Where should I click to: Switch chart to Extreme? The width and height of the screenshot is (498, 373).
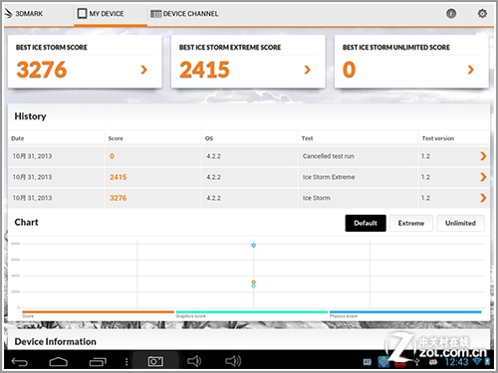click(x=411, y=223)
